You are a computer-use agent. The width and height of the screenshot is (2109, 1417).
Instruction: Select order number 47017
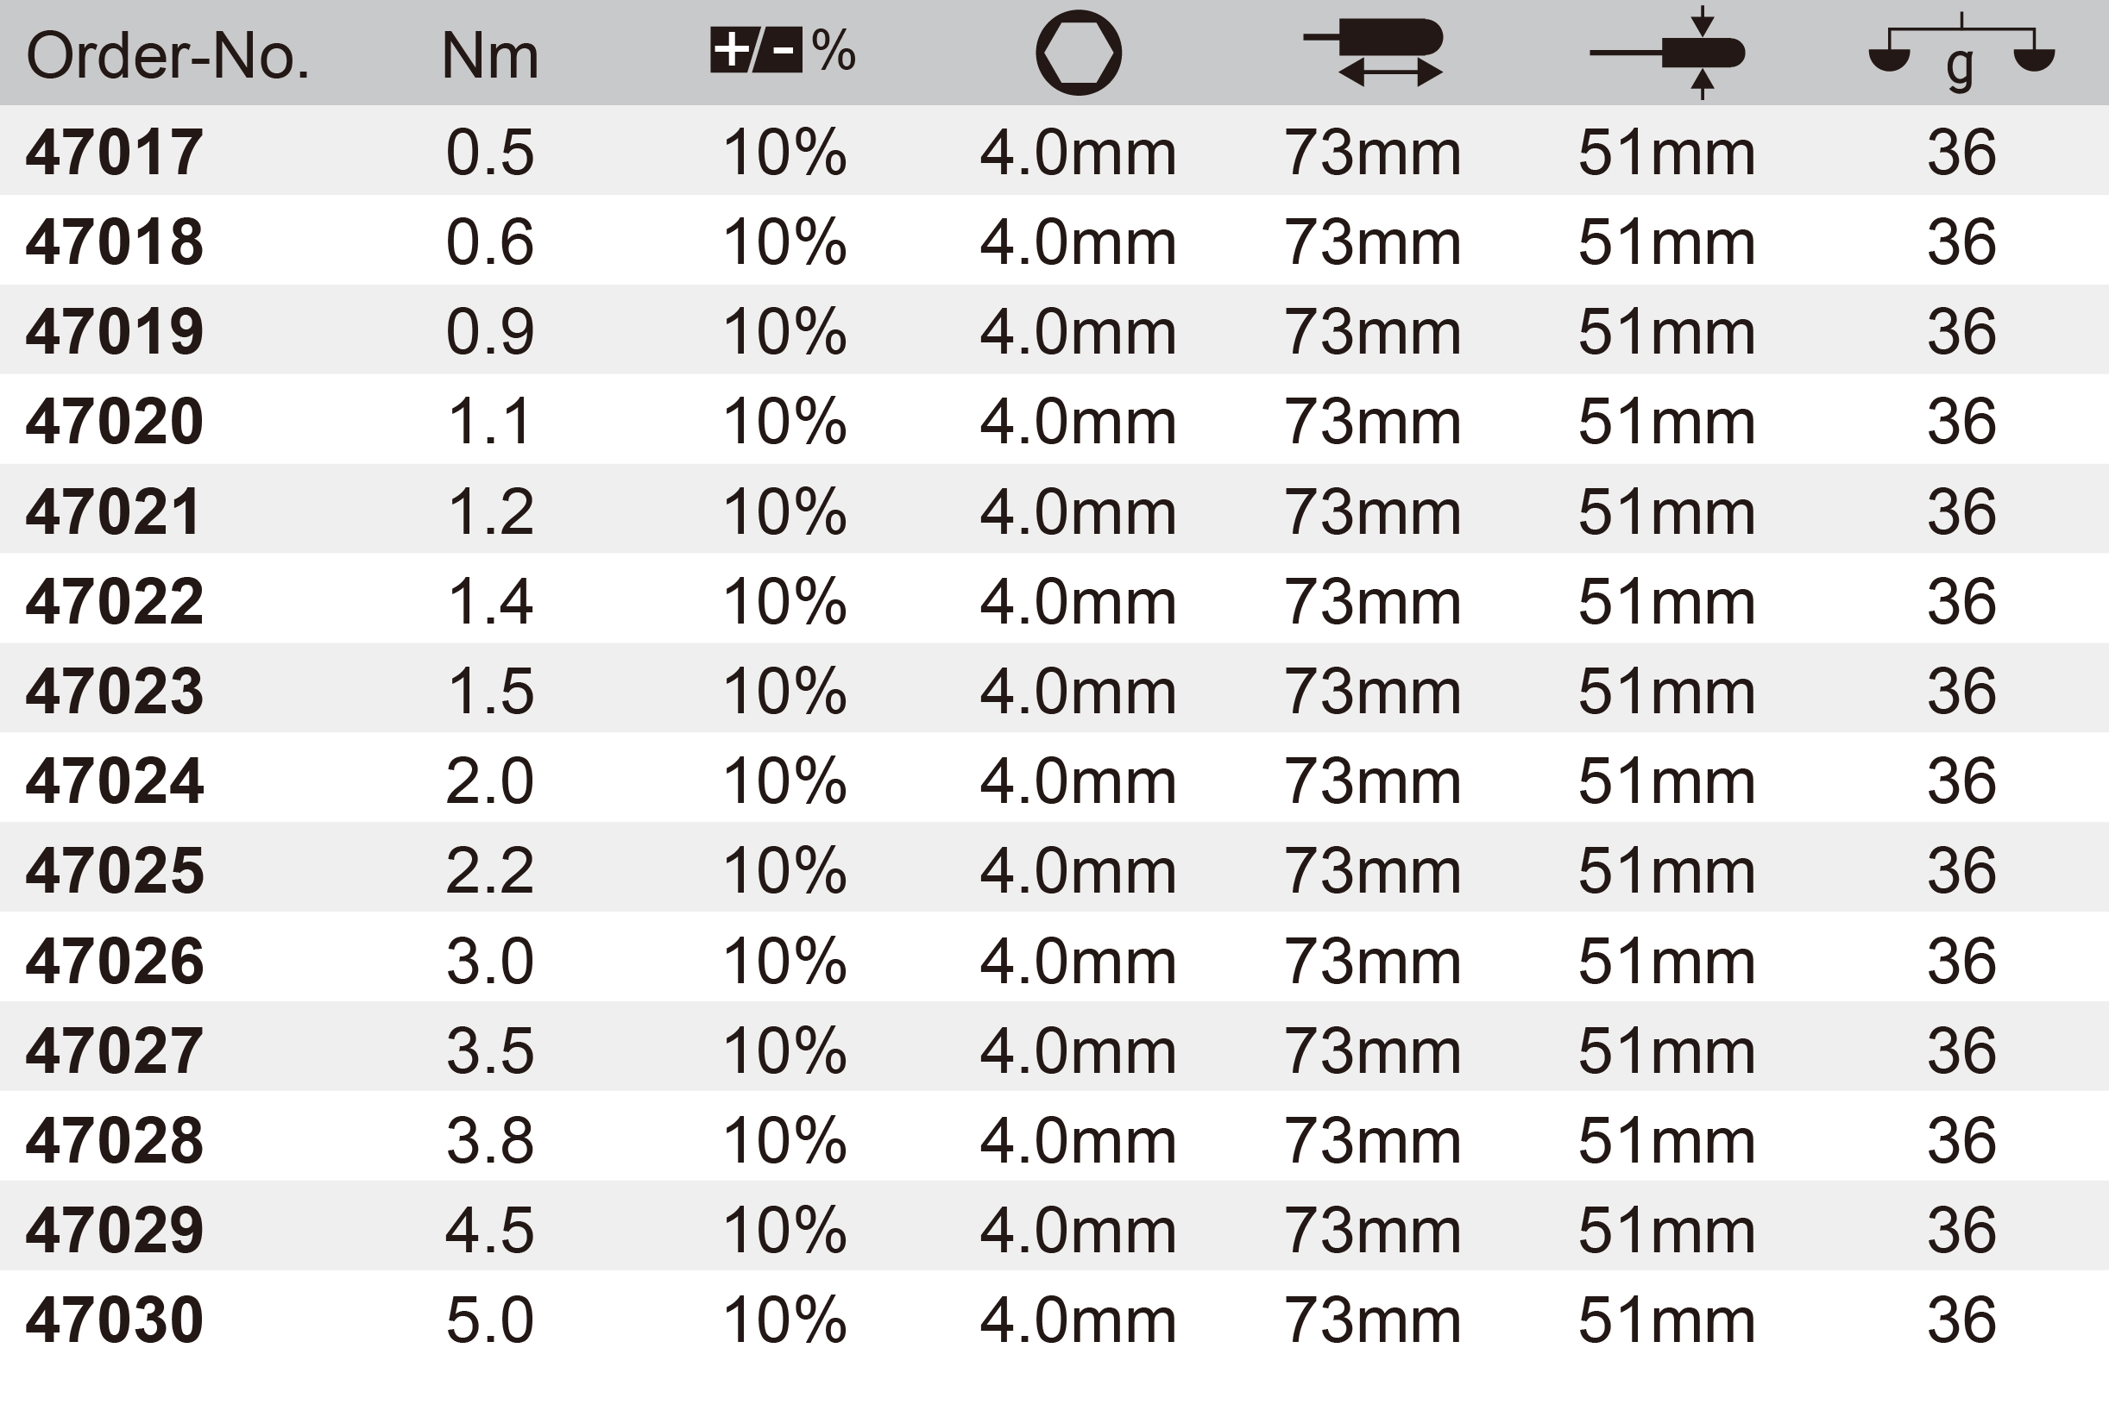[115, 152]
